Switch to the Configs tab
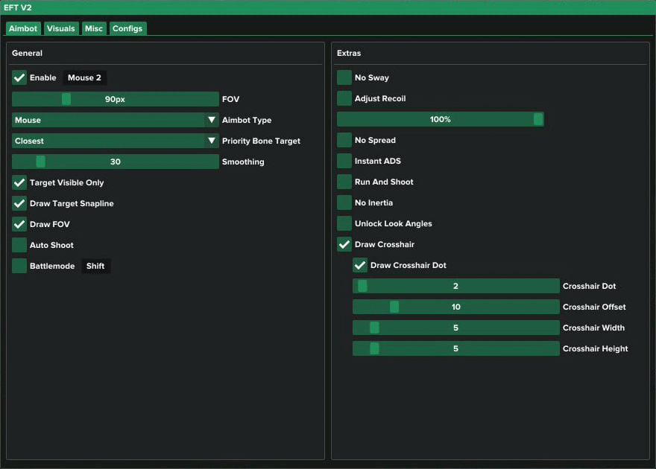 point(127,28)
